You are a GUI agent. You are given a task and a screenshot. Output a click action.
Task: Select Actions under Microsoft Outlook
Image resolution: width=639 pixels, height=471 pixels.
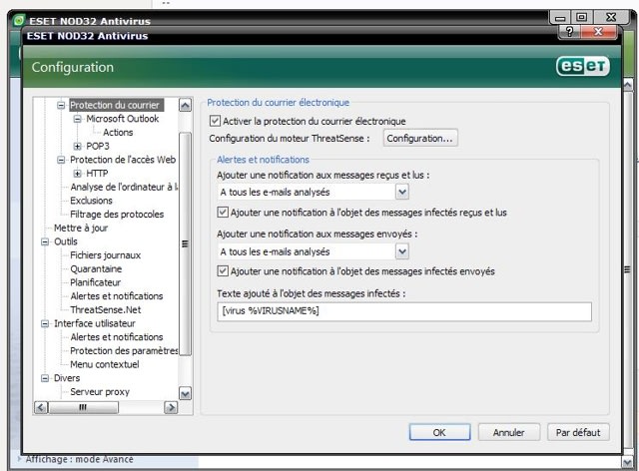point(118,133)
